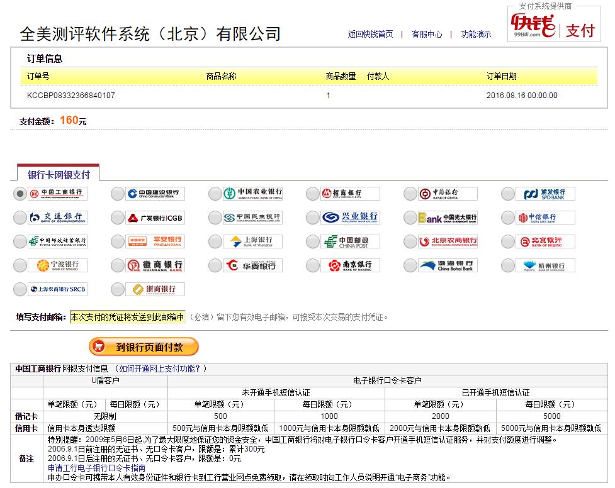Click the Ping An Bank logo
615x488 pixels.
tap(155, 241)
